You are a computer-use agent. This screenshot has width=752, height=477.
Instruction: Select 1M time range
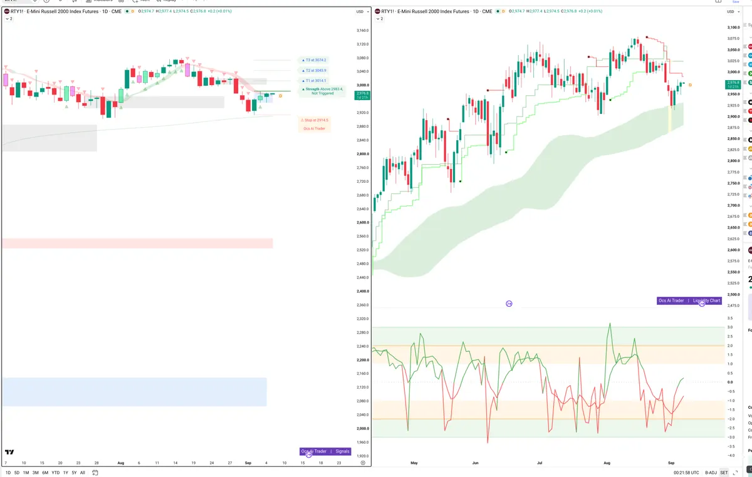pyautogui.click(x=26, y=473)
